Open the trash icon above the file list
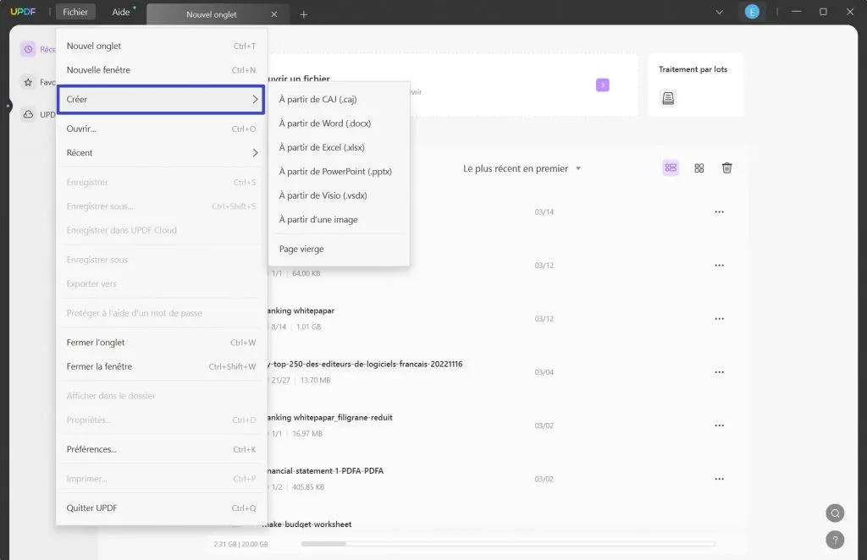This screenshot has width=867, height=560. (726, 168)
